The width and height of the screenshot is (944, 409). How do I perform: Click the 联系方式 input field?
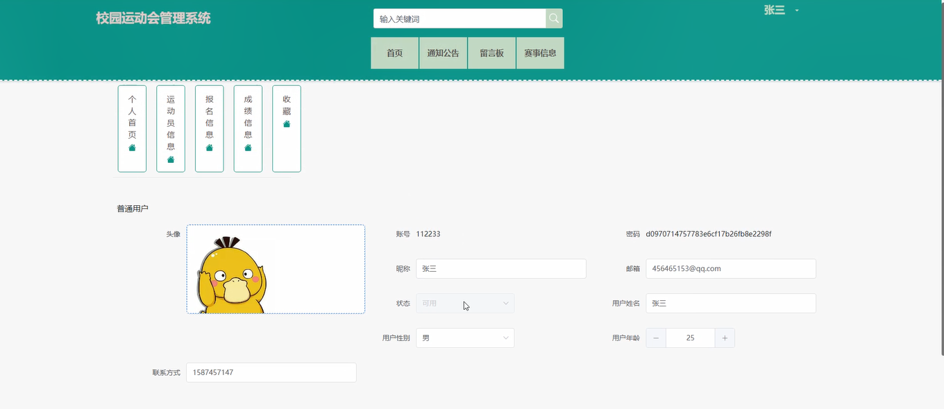[271, 372]
